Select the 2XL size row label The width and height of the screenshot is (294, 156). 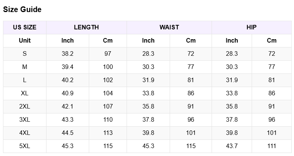click(x=25, y=106)
